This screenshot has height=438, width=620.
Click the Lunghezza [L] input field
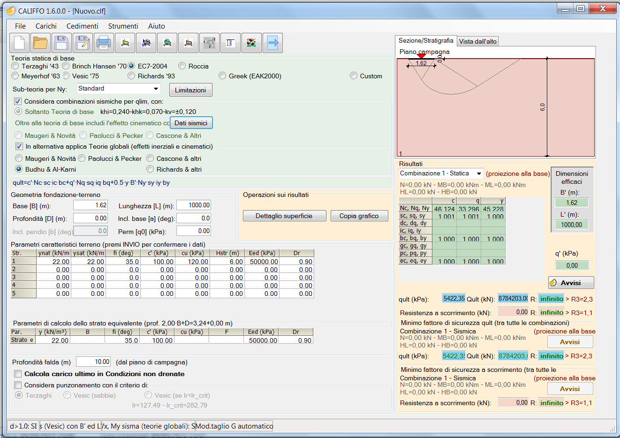tap(194, 205)
